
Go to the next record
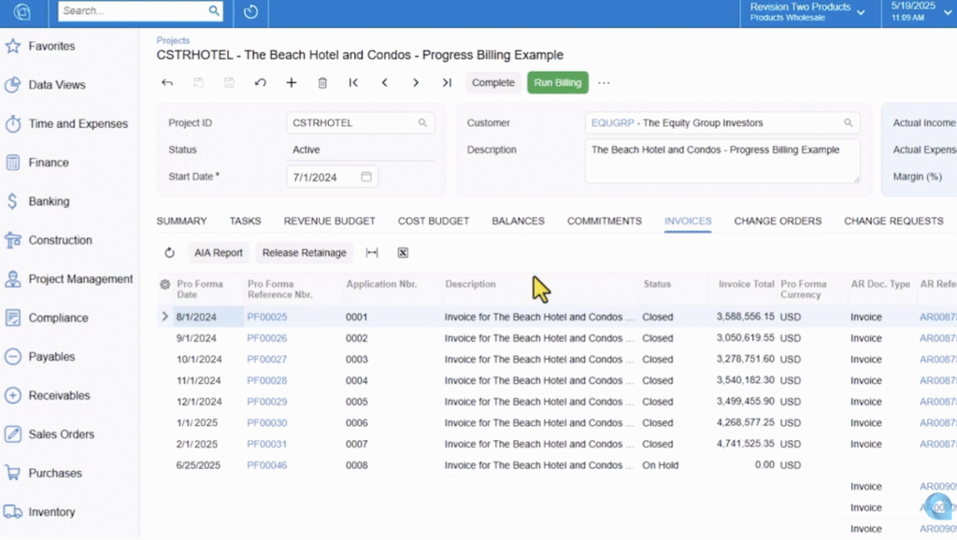click(416, 82)
